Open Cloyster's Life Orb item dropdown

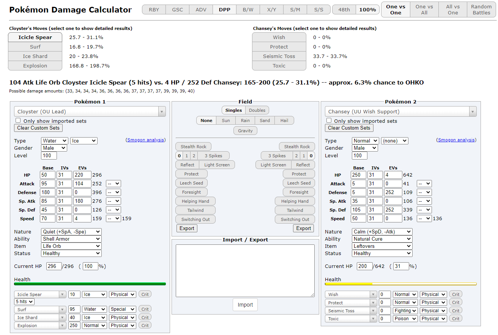pos(71,246)
